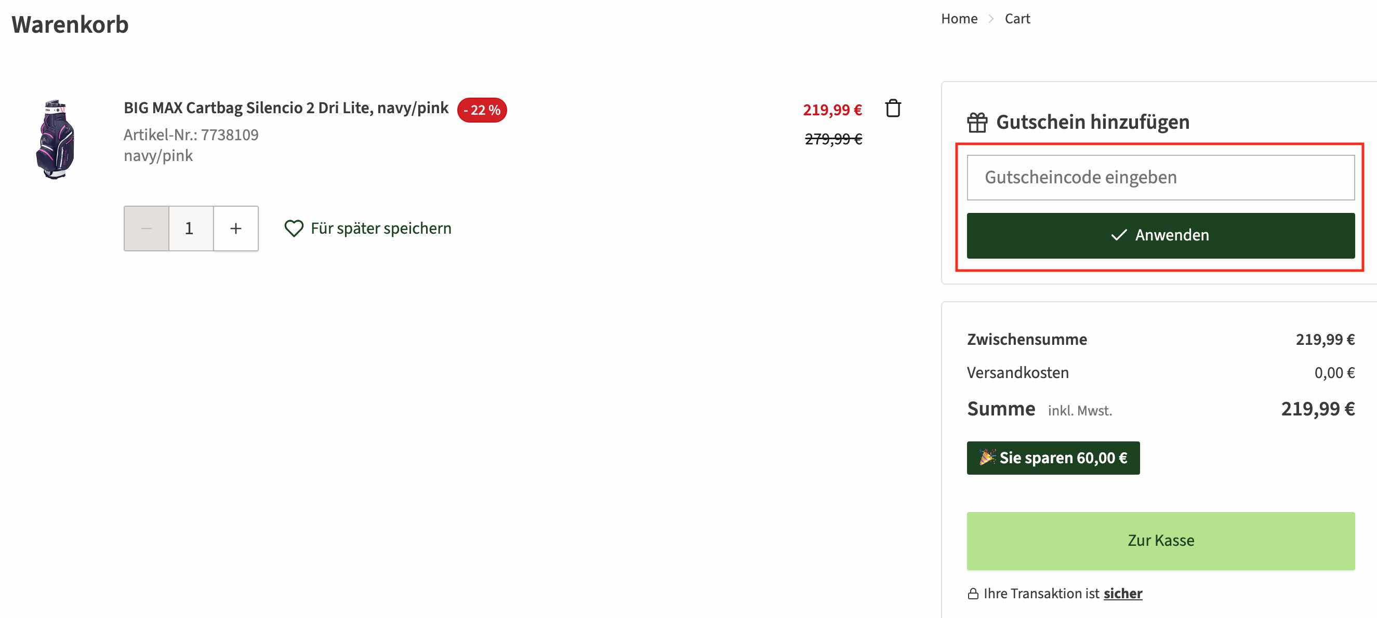Open the sicher link
Viewport: 1377px width, 618px height.
click(1122, 594)
